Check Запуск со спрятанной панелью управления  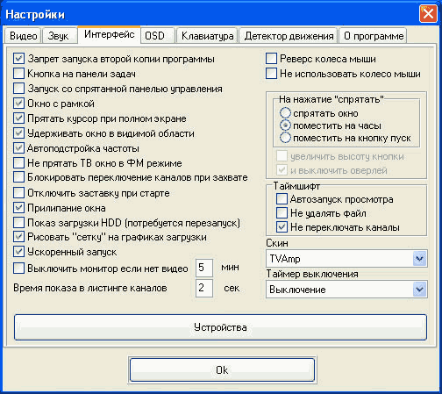[x=18, y=89]
